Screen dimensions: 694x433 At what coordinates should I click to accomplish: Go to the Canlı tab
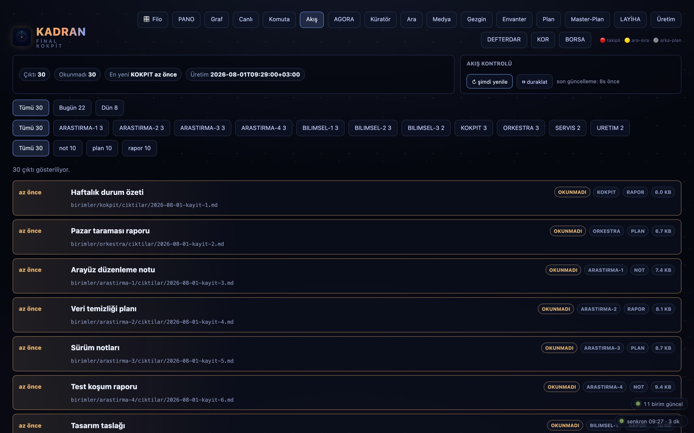245,19
